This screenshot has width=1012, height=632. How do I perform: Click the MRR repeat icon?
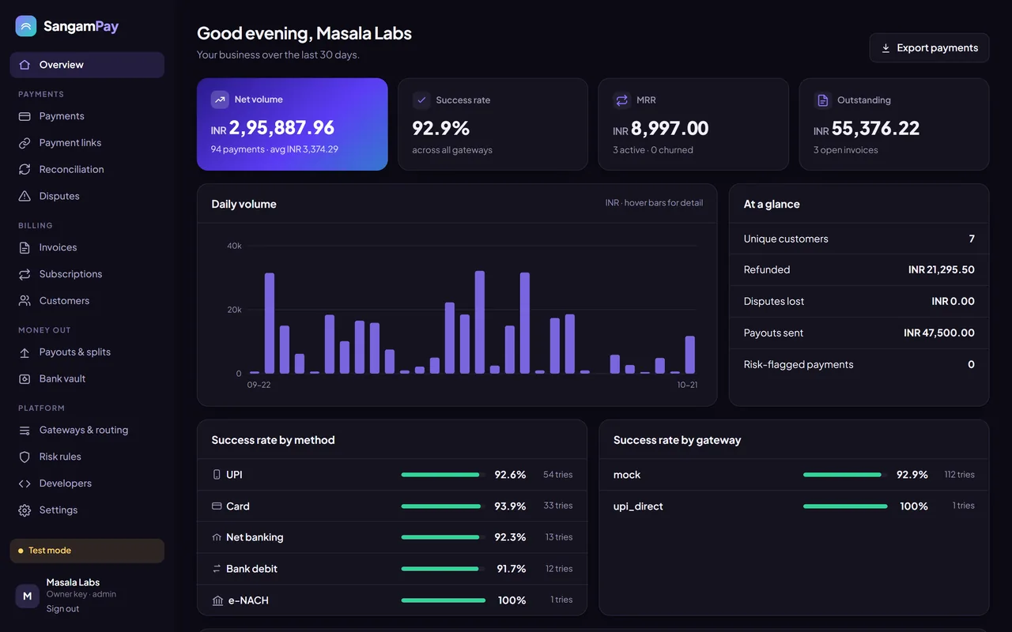tap(622, 100)
